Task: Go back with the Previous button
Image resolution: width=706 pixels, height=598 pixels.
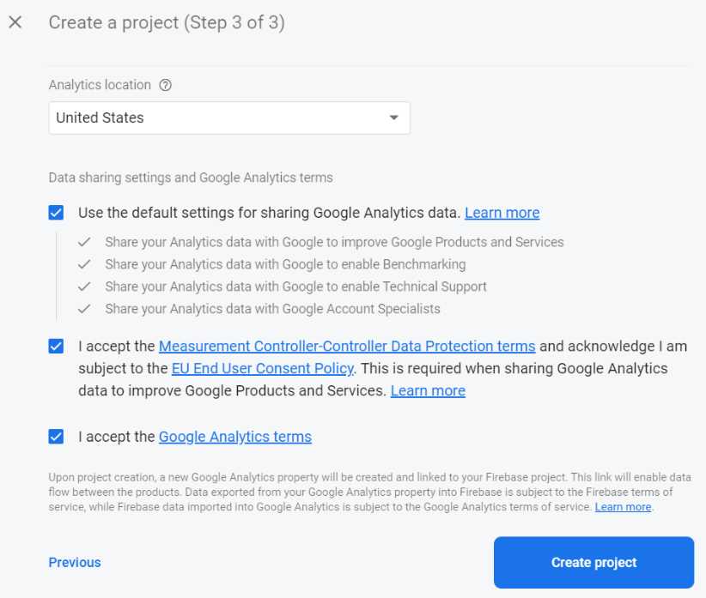Action: tap(74, 562)
